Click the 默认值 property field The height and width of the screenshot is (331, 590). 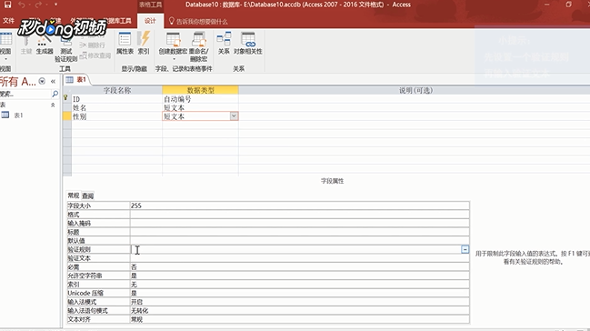pyautogui.click(x=299, y=240)
